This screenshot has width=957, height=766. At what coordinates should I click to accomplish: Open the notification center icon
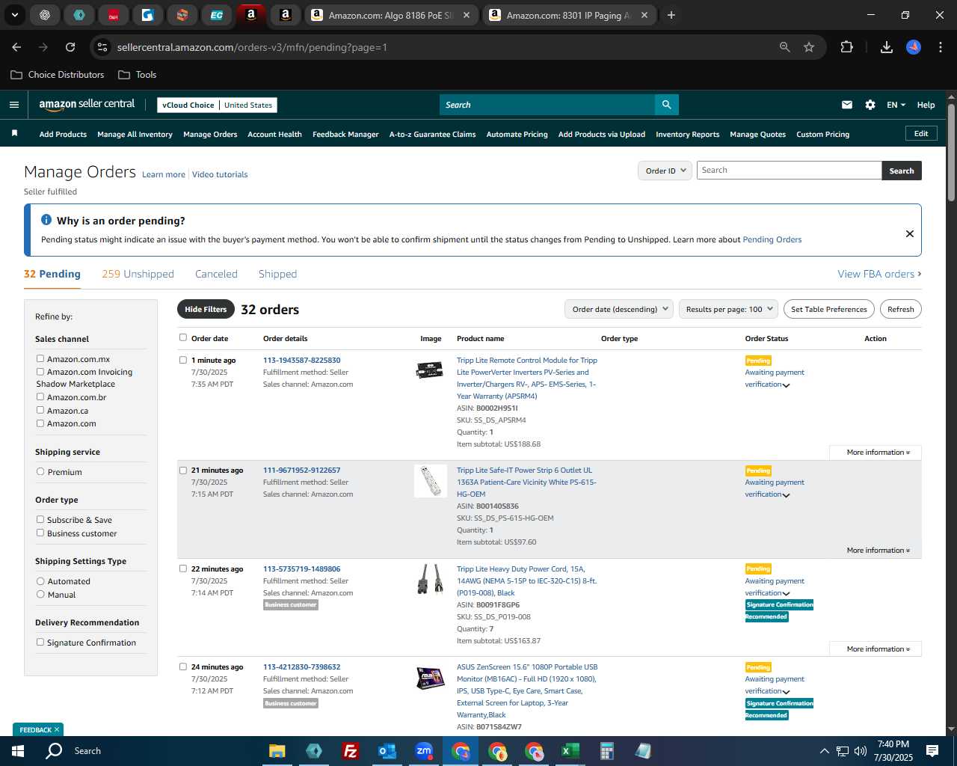click(x=932, y=751)
